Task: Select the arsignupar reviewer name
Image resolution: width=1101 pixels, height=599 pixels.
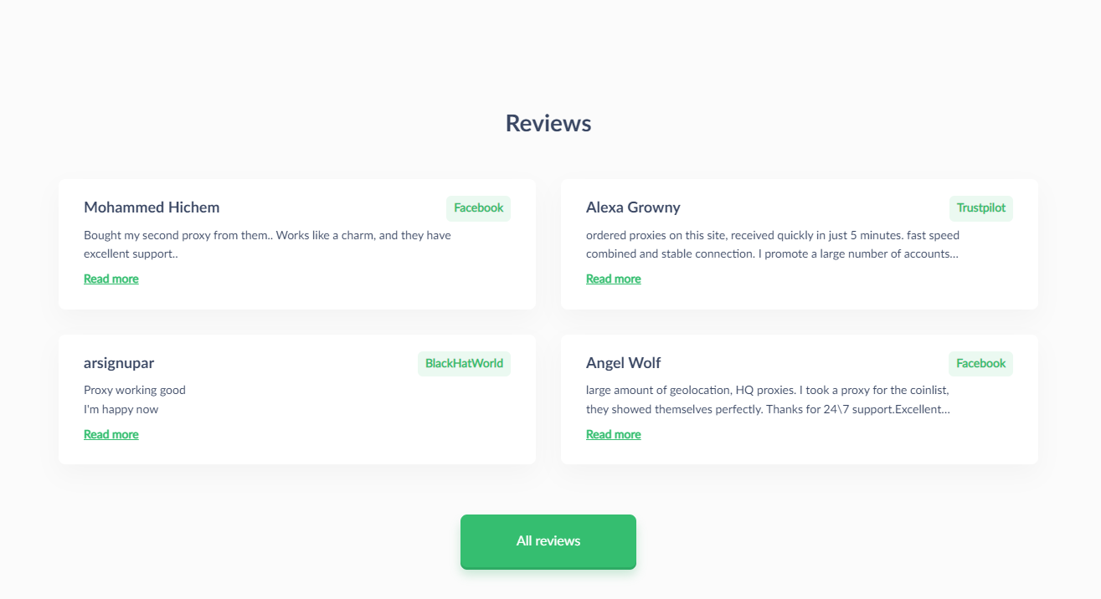Action: [x=119, y=363]
